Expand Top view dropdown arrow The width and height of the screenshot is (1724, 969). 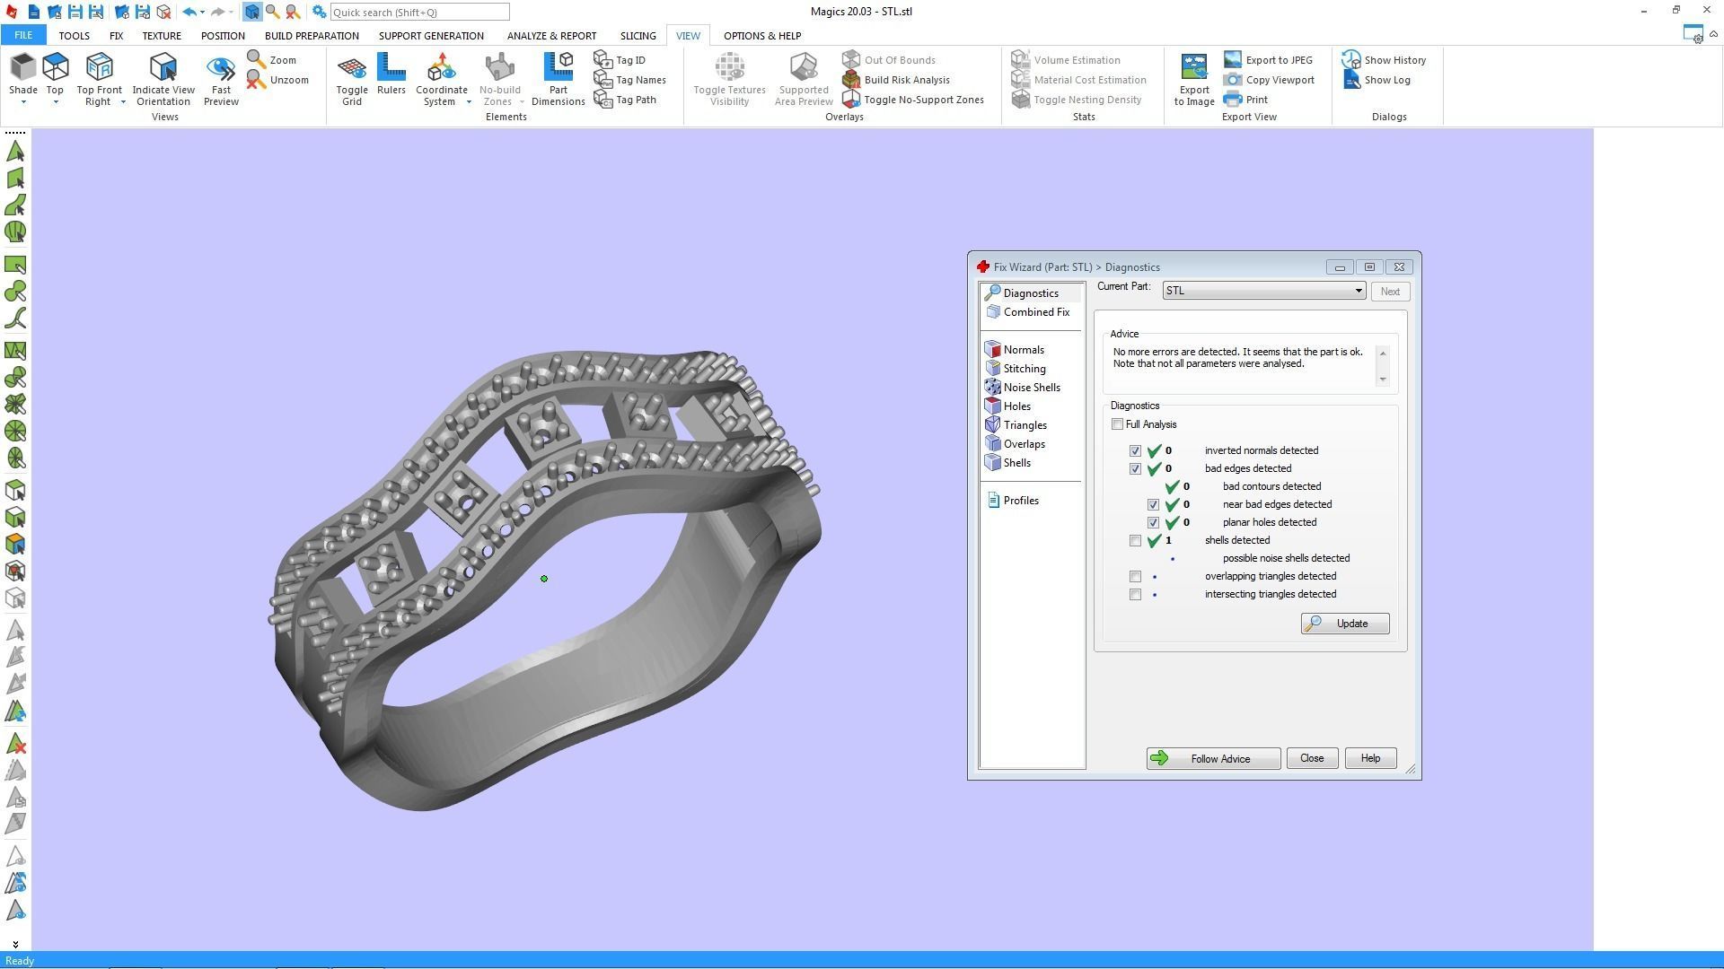[x=56, y=102]
